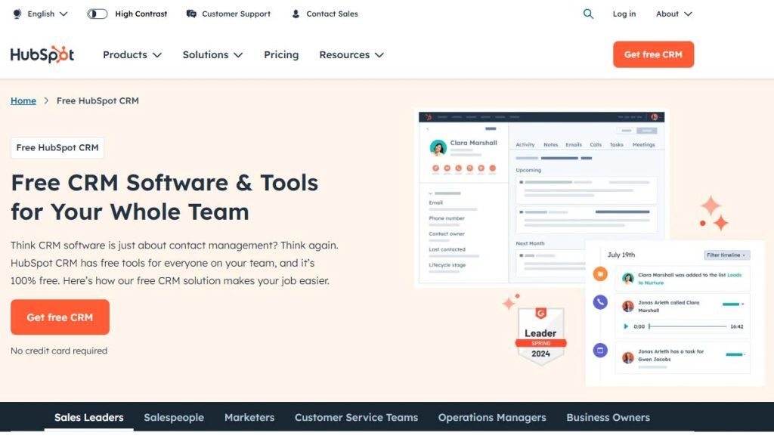Open search with the magnifier icon
Image resolution: width=774 pixels, height=445 pixels.
(588, 14)
